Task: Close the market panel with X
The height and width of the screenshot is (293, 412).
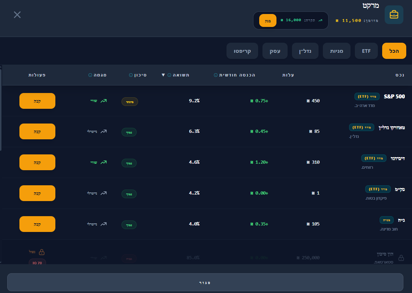Action: tap(17, 15)
